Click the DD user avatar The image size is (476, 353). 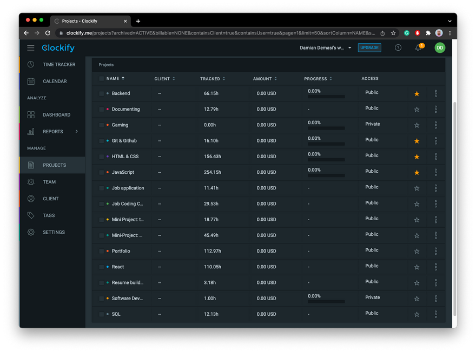pyautogui.click(x=440, y=47)
